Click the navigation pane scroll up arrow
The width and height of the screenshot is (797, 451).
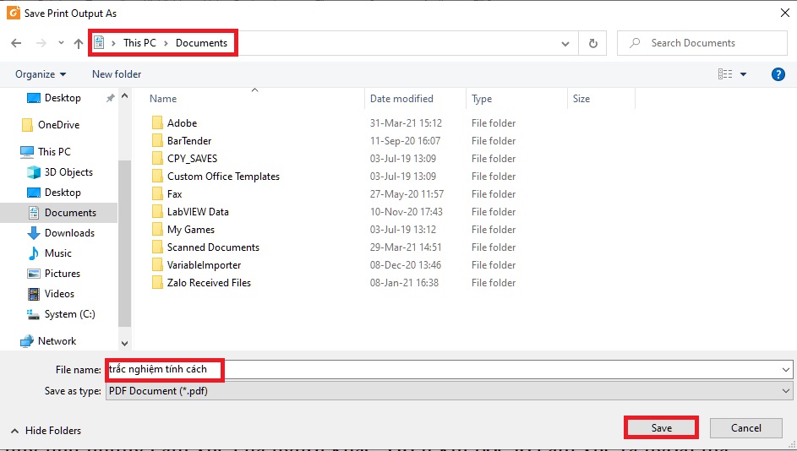[x=124, y=96]
